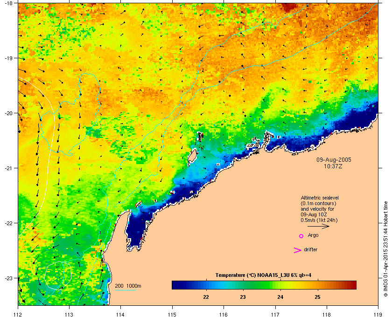Click the 0.5m/s (1kt 24h) scale text
This screenshot has height=317, width=392.
tap(319, 221)
